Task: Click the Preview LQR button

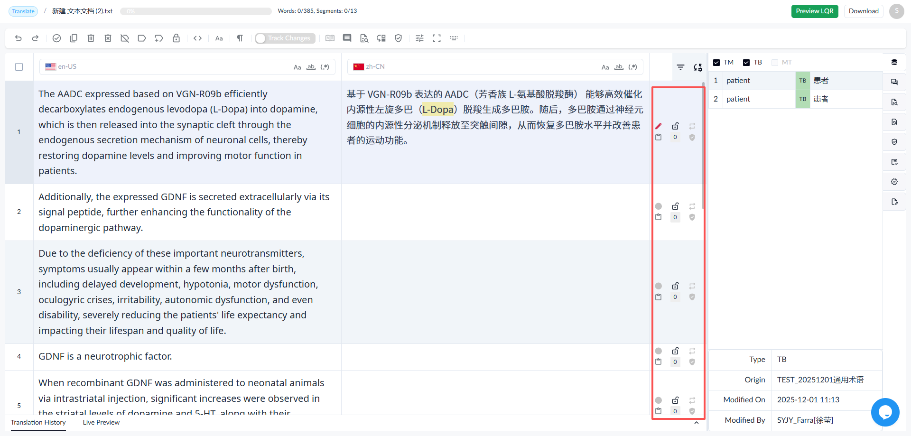Action: coord(815,11)
